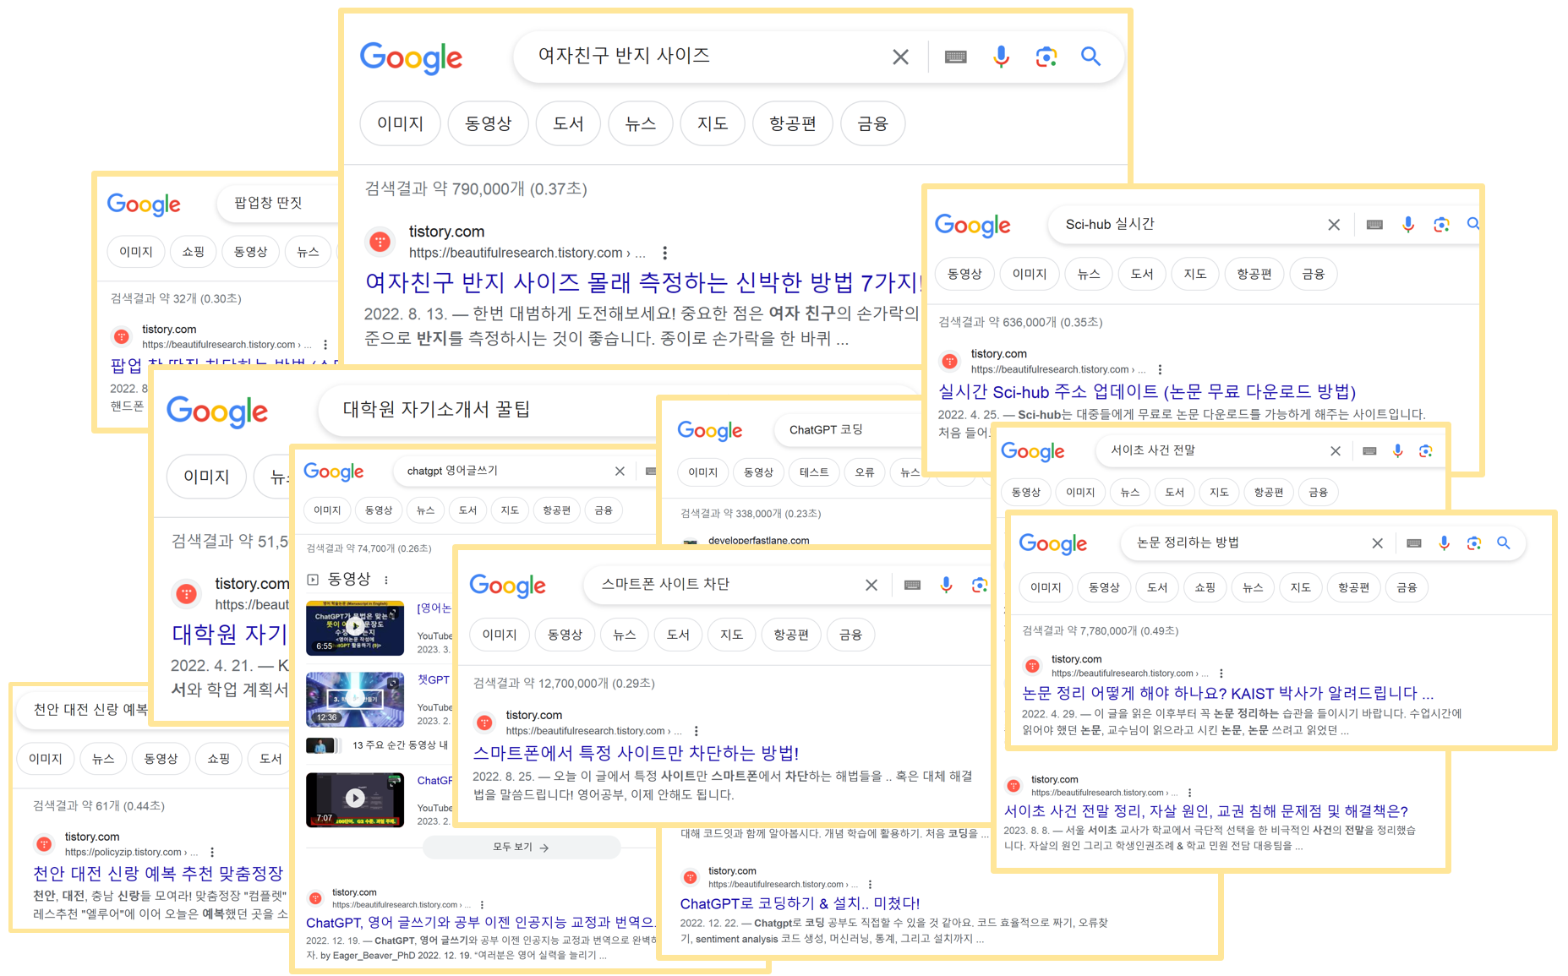Click the microphone icon beside 서이초 사건 전말 query
The width and height of the screenshot is (1568, 976).
point(1397,450)
